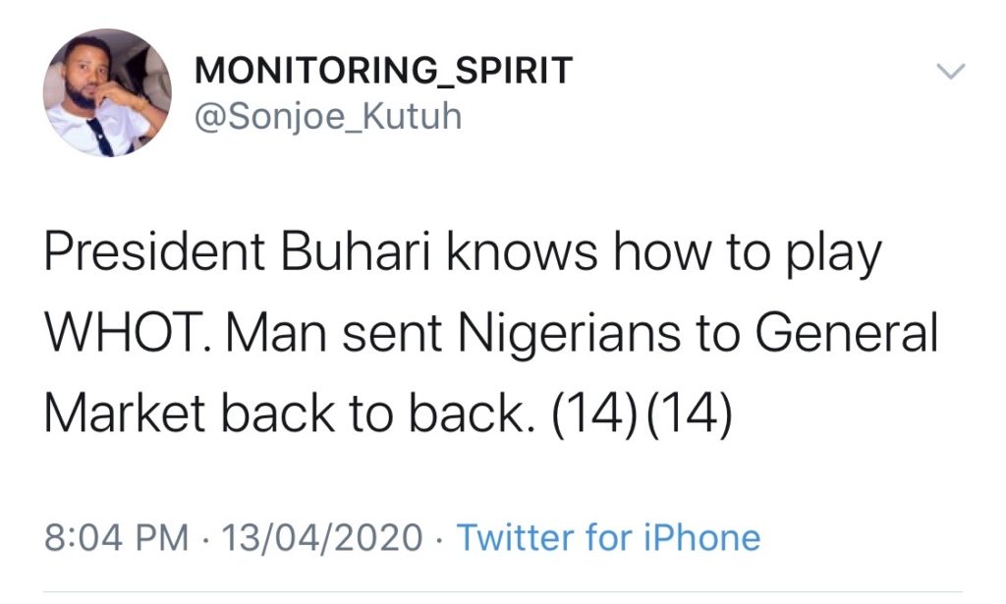Open the tweet options chevron menu

click(x=952, y=72)
